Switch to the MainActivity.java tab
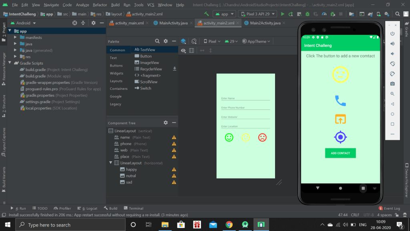410x231 pixels. tap(173, 23)
